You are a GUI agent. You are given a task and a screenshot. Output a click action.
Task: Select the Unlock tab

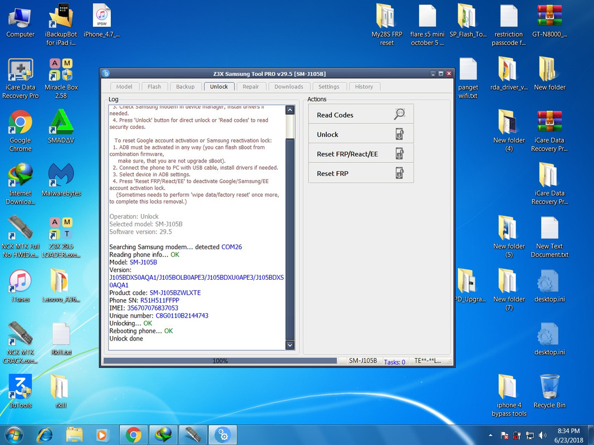click(219, 87)
